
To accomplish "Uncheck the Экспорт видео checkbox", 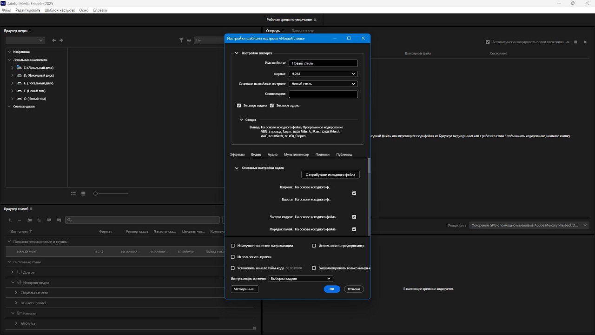I will [x=239, y=106].
